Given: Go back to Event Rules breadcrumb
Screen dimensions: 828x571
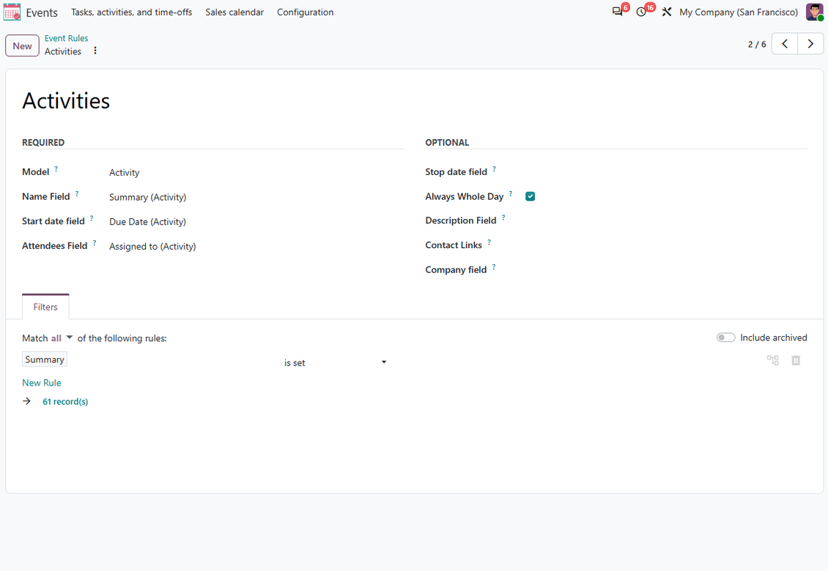Looking at the screenshot, I should [x=66, y=38].
